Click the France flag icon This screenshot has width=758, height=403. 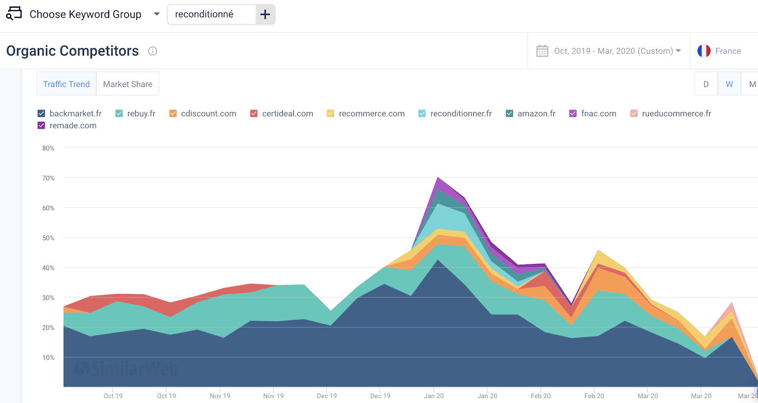(704, 51)
